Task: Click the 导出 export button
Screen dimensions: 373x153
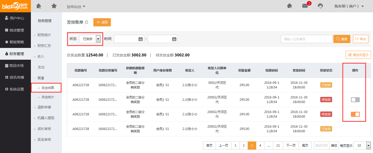Action: tap(361, 39)
